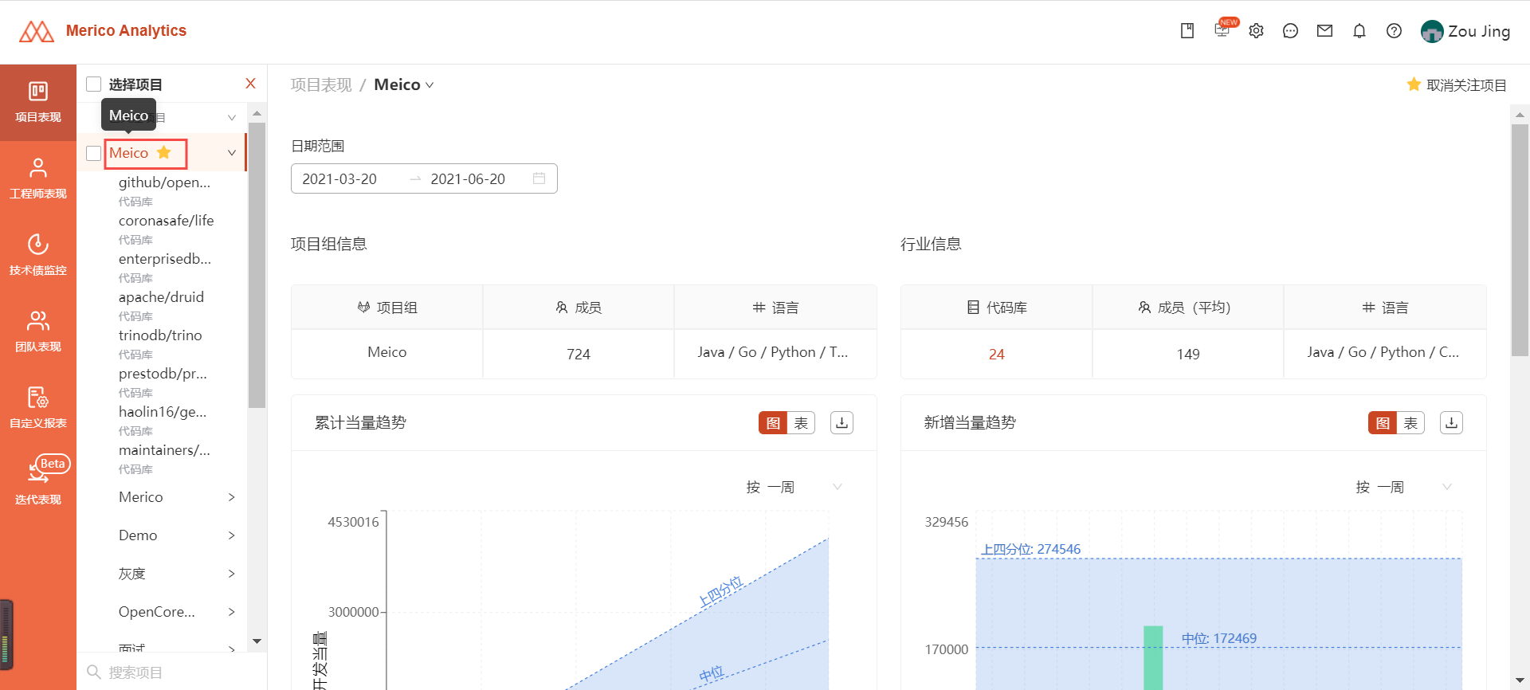Switch 累计当量趋势 to 图 chart view
This screenshot has width=1530, height=690.
[x=773, y=423]
